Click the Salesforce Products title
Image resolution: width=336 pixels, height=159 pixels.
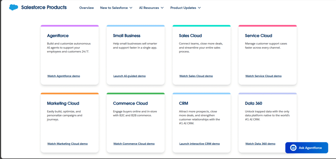click(x=44, y=7)
